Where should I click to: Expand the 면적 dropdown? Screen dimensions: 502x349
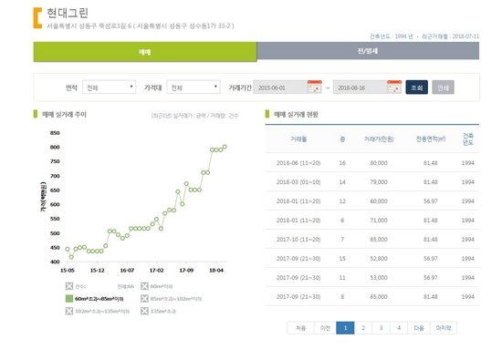[x=110, y=87]
